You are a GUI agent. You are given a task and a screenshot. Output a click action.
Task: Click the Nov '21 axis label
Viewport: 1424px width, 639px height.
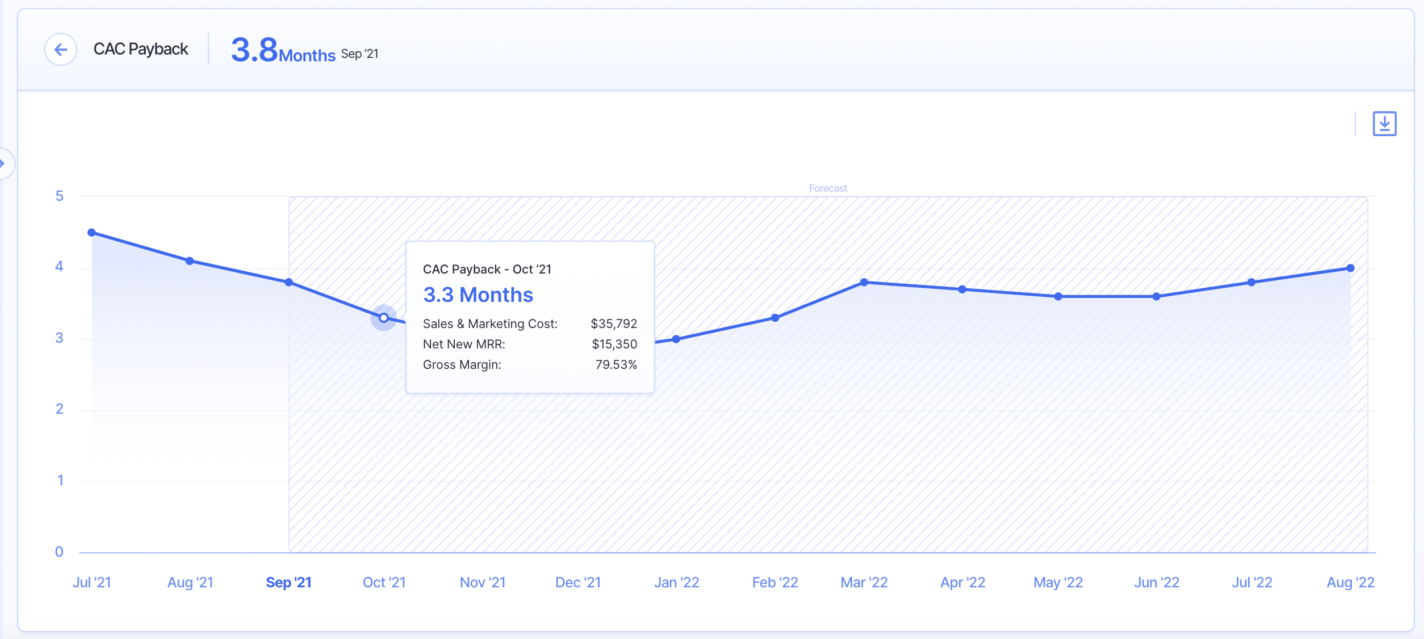[483, 582]
